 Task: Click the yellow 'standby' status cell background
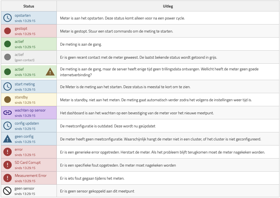coord(29,100)
